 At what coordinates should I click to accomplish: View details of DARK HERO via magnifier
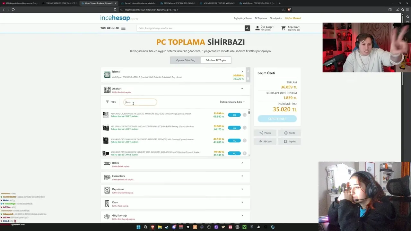[x=244, y=141]
